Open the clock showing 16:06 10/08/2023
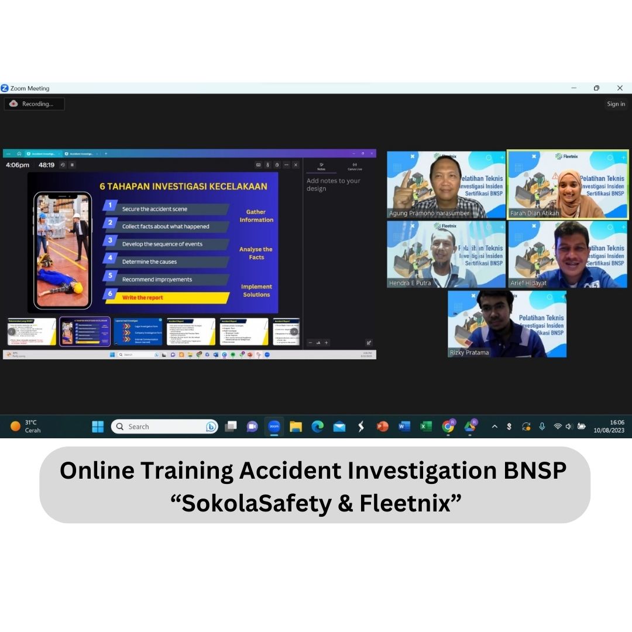The image size is (632, 632). pos(609,427)
